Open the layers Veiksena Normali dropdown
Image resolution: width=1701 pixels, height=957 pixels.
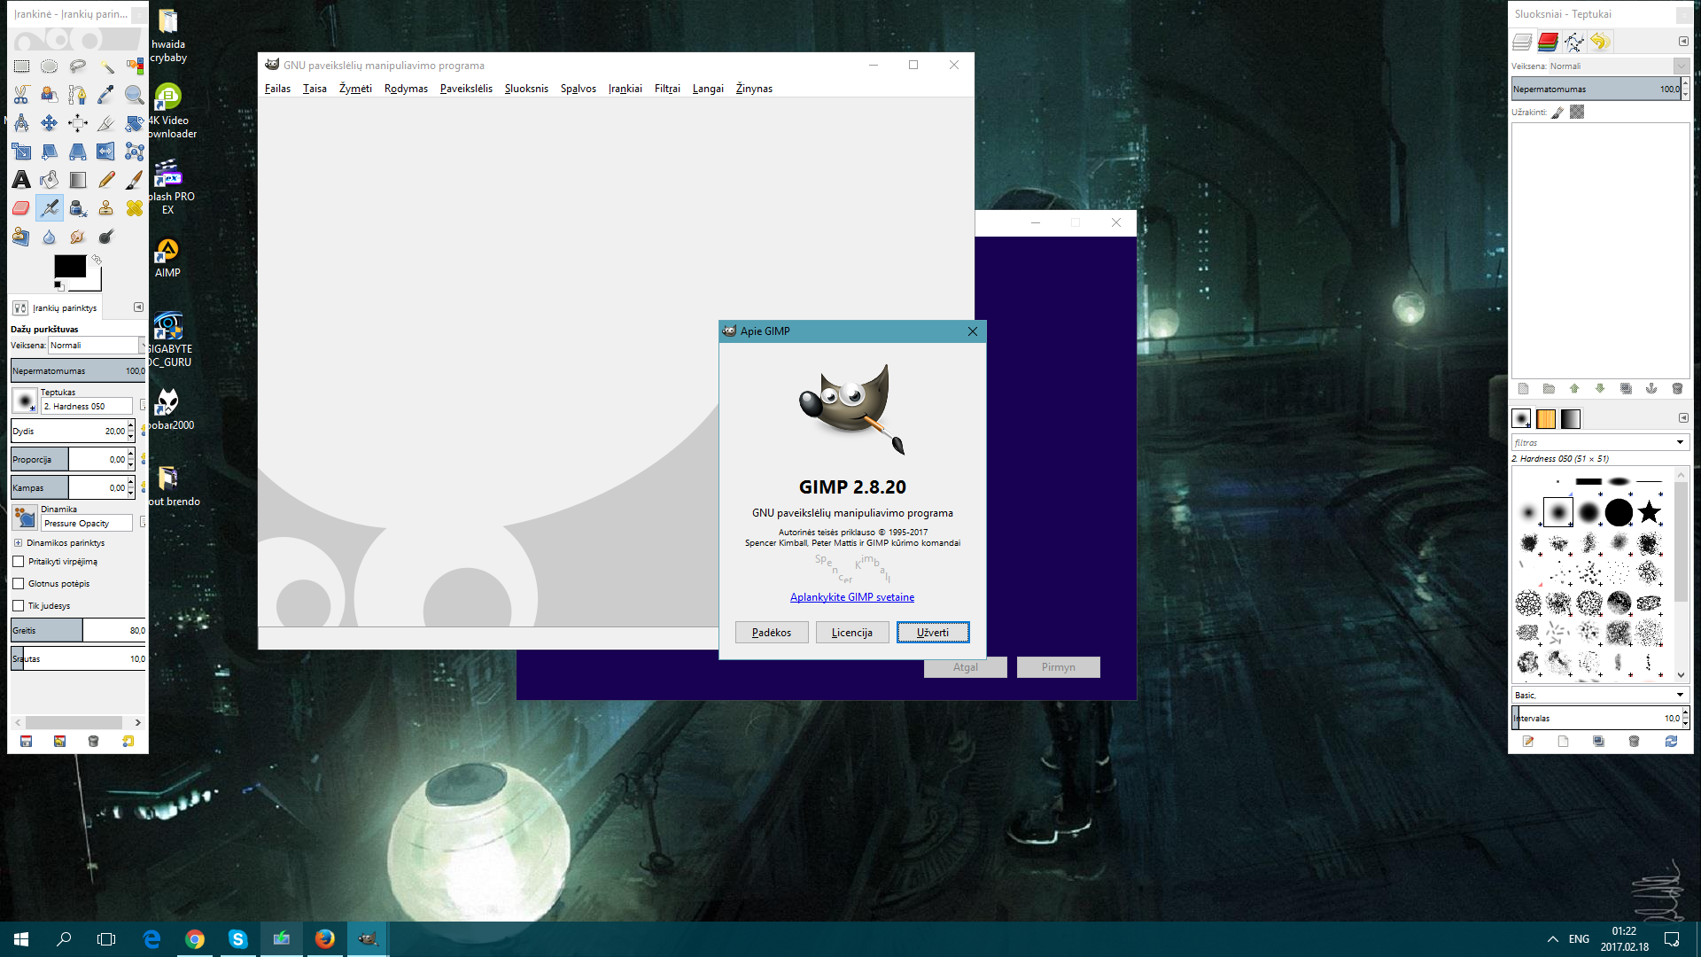(x=1618, y=66)
